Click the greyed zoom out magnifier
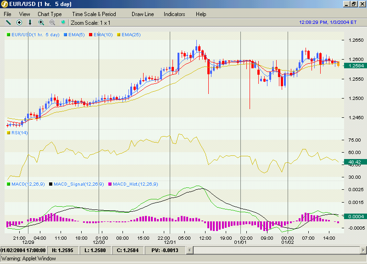This screenshot has width=367, height=264. (x=52, y=22)
